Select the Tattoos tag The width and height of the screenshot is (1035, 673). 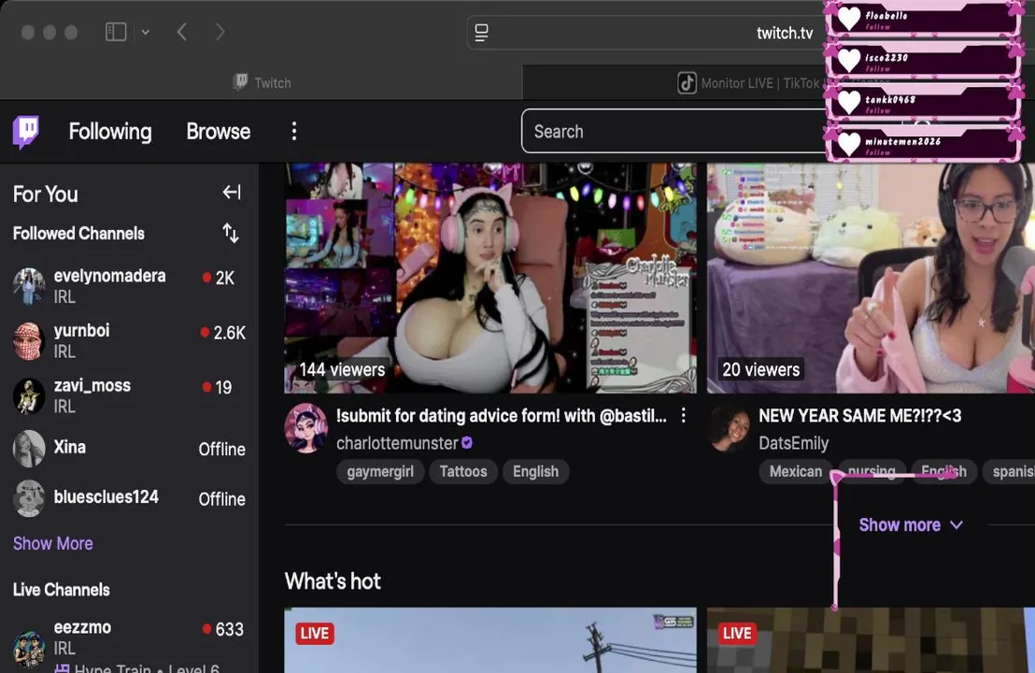point(463,471)
